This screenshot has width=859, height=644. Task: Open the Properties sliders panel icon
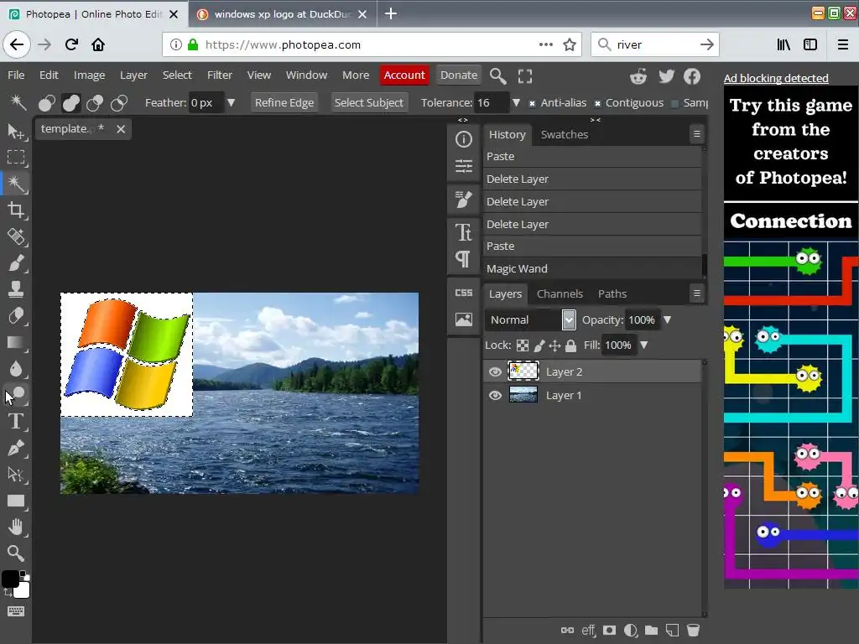[x=463, y=165]
